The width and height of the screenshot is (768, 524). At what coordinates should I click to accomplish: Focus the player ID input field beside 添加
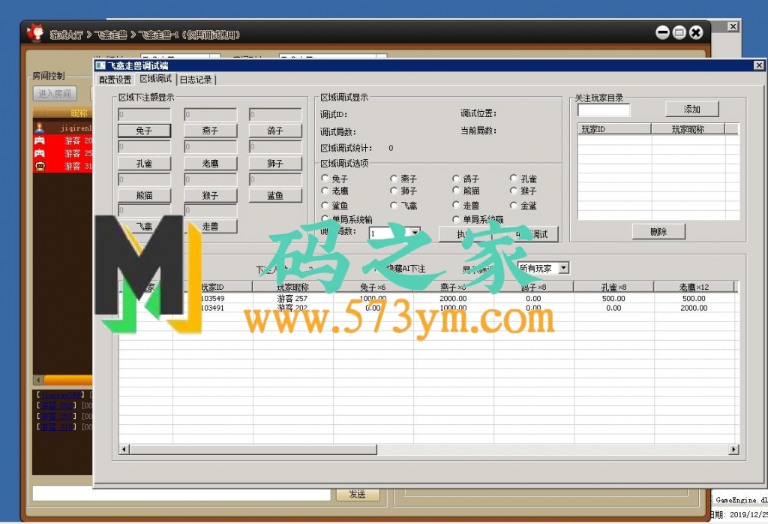pos(604,110)
